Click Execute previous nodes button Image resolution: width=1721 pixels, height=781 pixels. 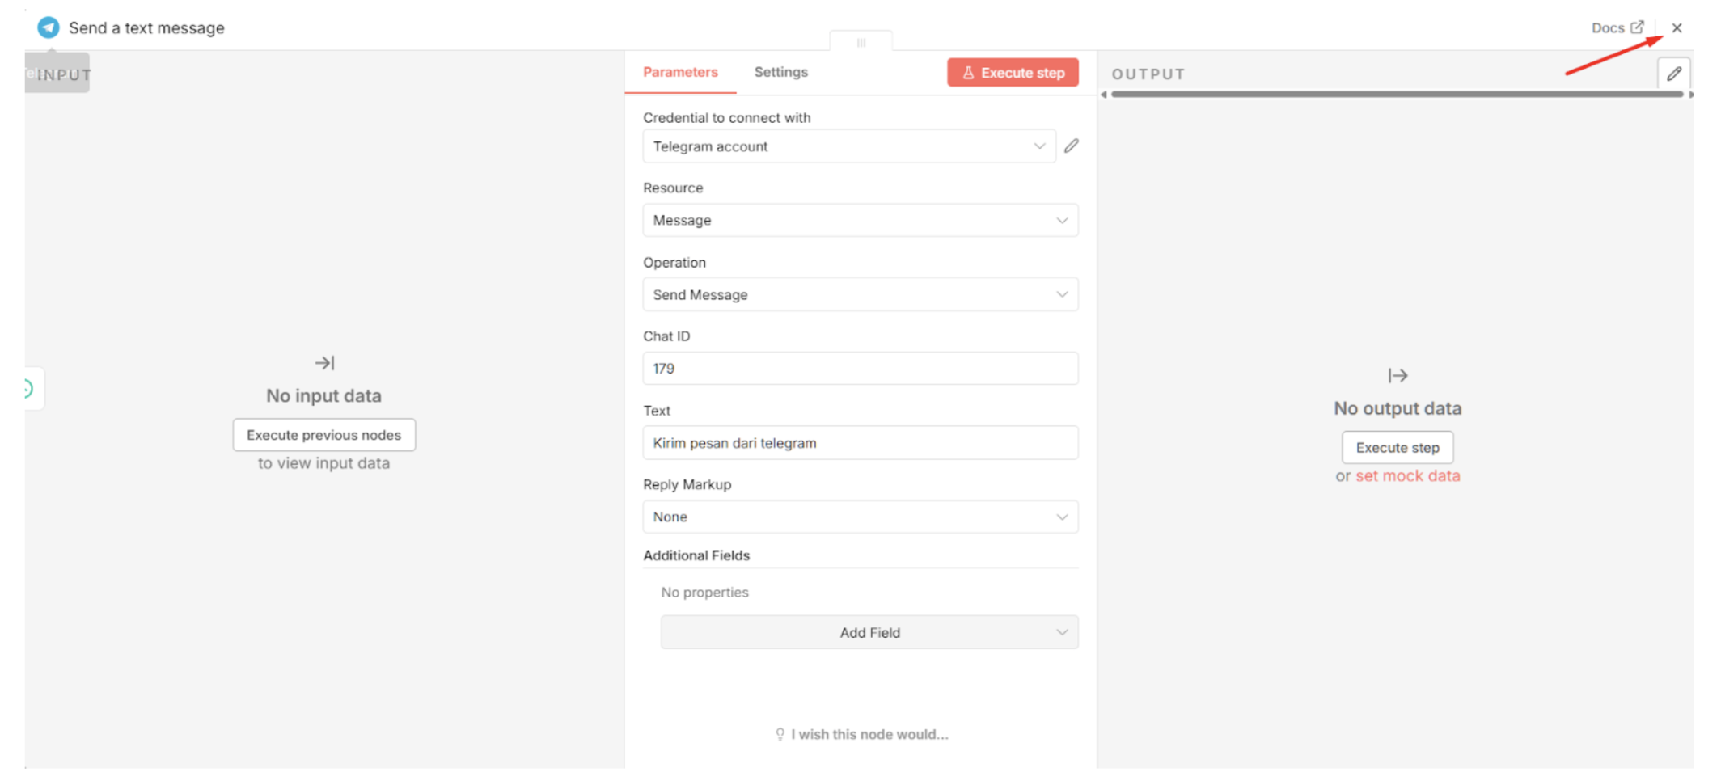pyautogui.click(x=323, y=435)
